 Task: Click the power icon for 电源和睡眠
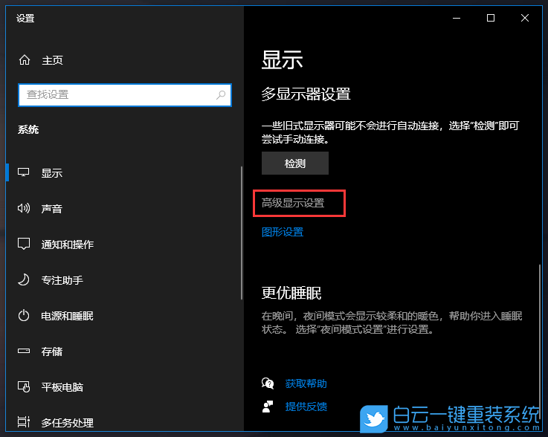24,315
